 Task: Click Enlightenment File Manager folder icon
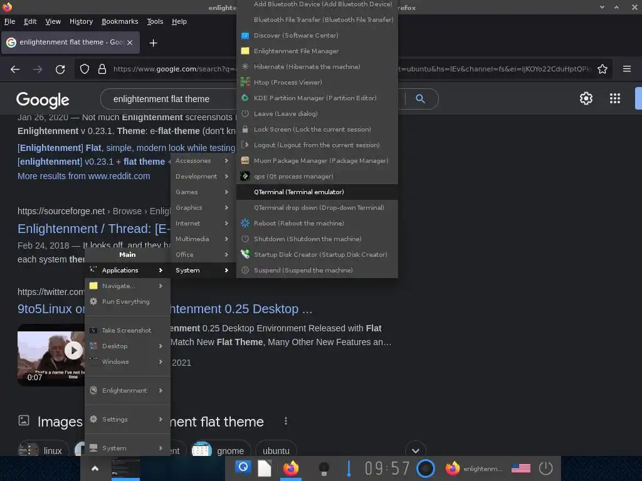[245, 51]
